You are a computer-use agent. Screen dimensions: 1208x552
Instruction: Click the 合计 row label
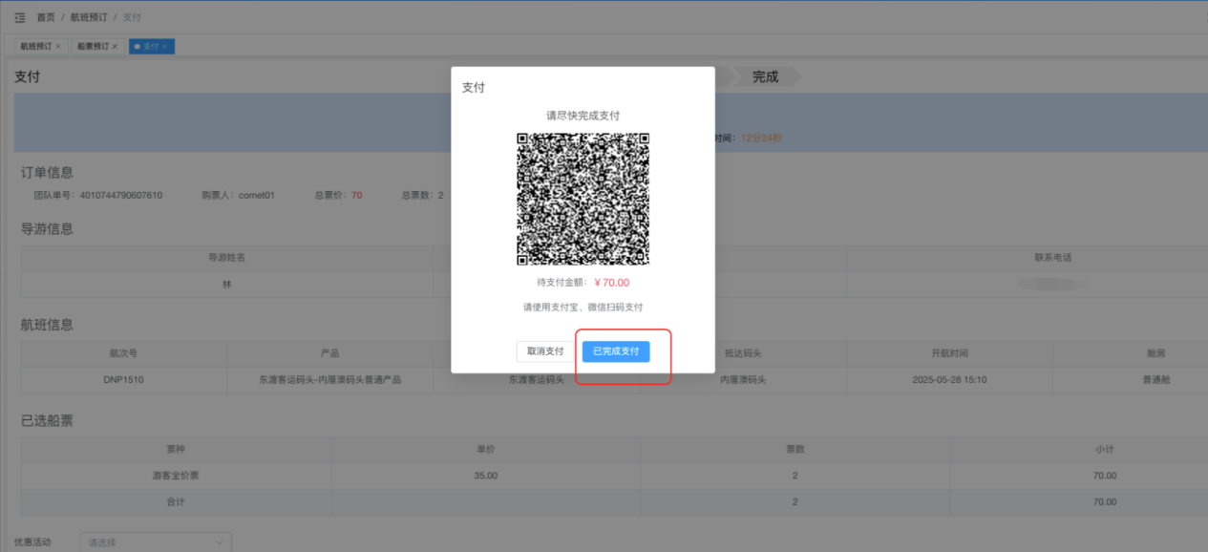pyautogui.click(x=176, y=501)
